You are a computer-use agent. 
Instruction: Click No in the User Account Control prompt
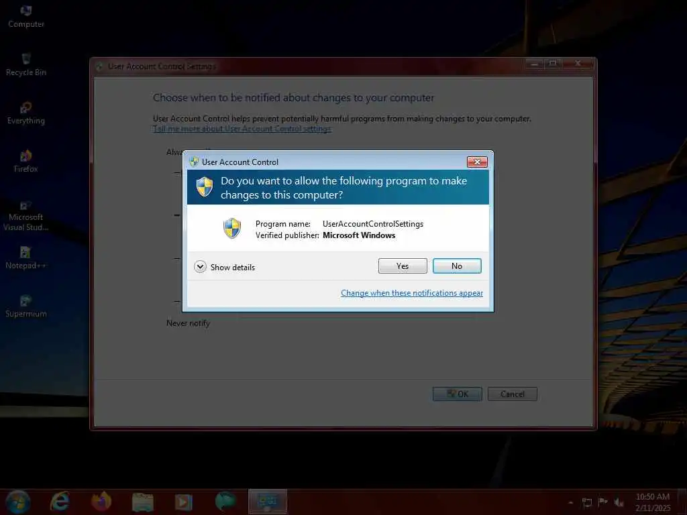456,266
